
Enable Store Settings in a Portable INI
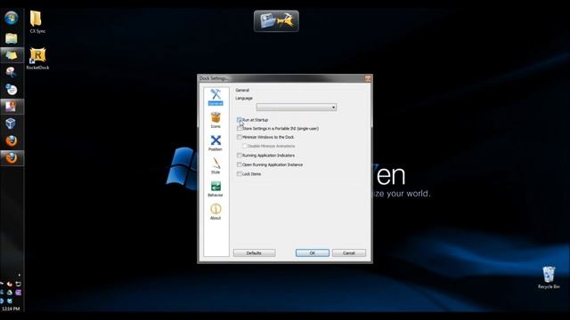[x=240, y=128]
